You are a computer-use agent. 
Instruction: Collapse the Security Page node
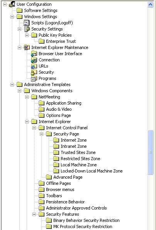(42, 134)
